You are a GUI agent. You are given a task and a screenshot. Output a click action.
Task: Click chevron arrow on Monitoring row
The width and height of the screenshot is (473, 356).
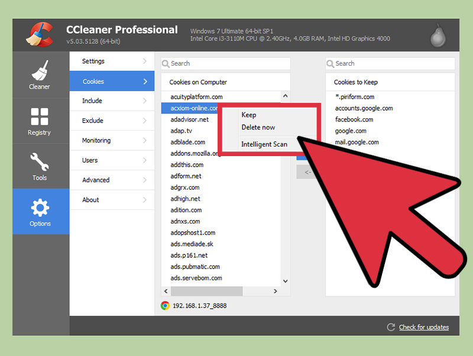coord(145,140)
